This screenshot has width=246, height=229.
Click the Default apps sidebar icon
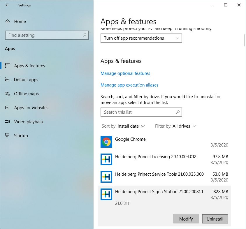point(7,80)
